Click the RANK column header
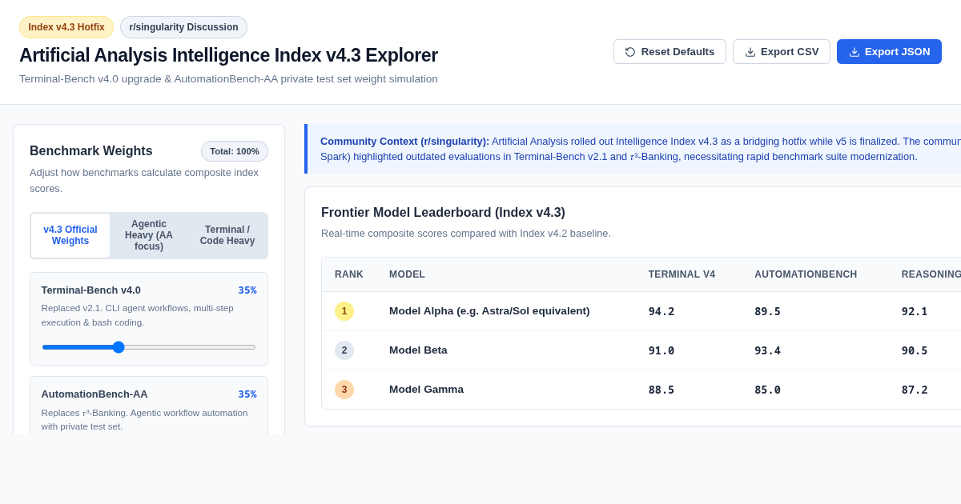This screenshot has height=504, width=961. pyautogui.click(x=349, y=274)
